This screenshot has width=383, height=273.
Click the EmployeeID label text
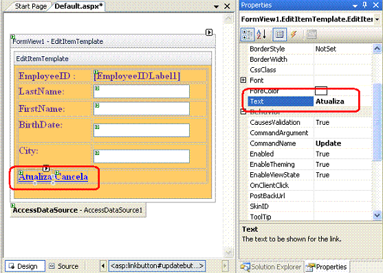click(47, 76)
